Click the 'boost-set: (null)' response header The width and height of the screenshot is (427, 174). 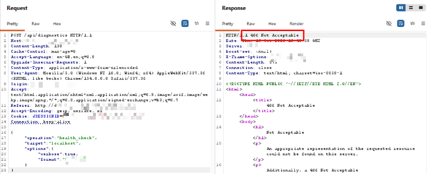249,51
